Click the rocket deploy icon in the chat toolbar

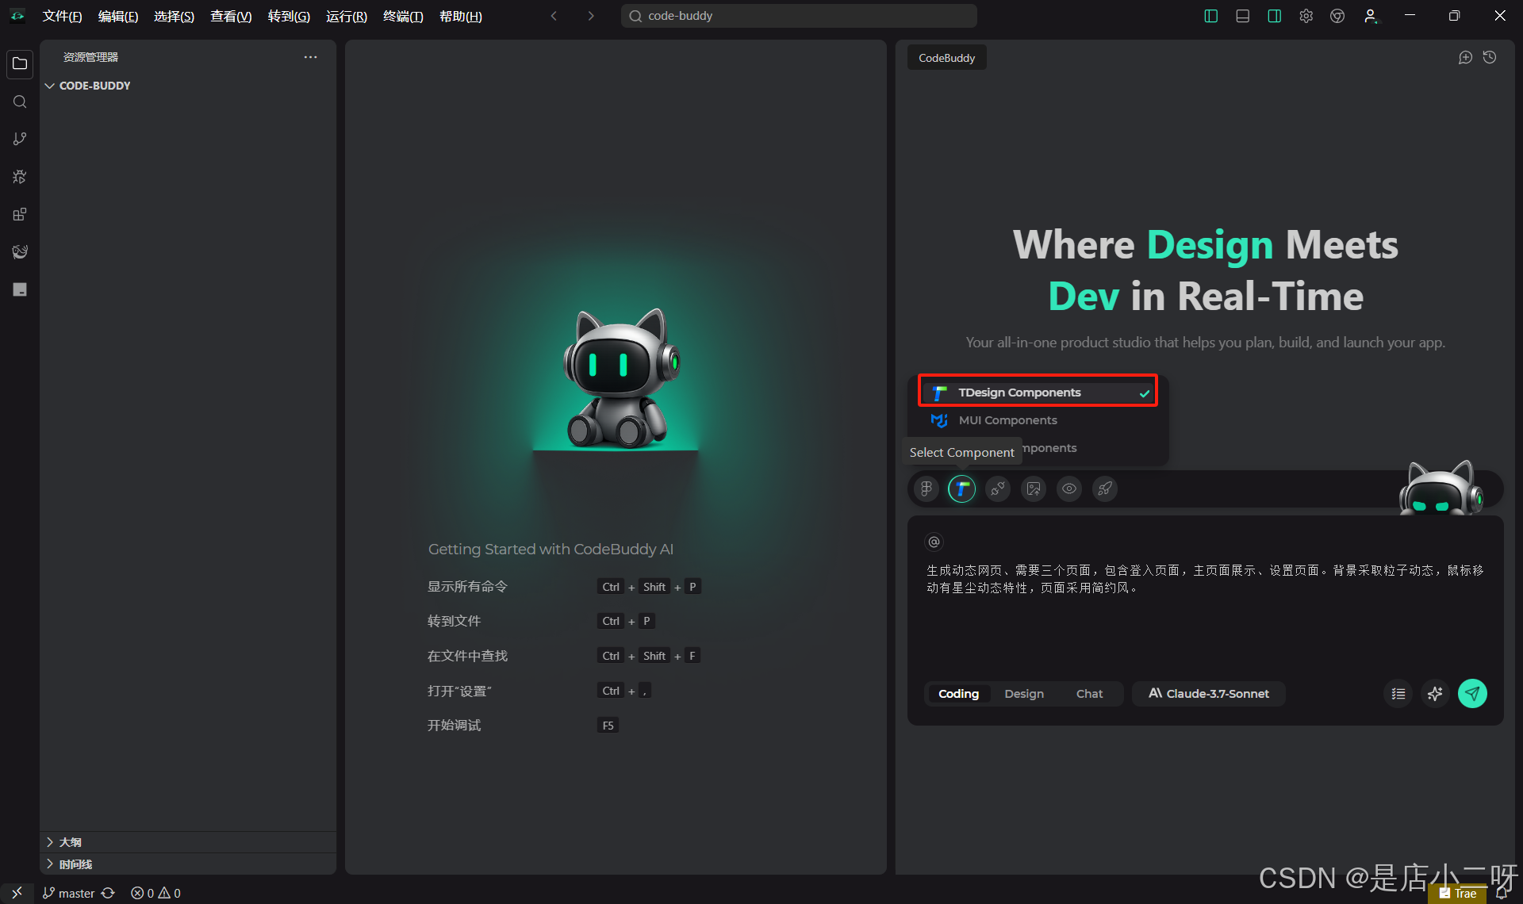pyautogui.click(x=1105, y=488)
